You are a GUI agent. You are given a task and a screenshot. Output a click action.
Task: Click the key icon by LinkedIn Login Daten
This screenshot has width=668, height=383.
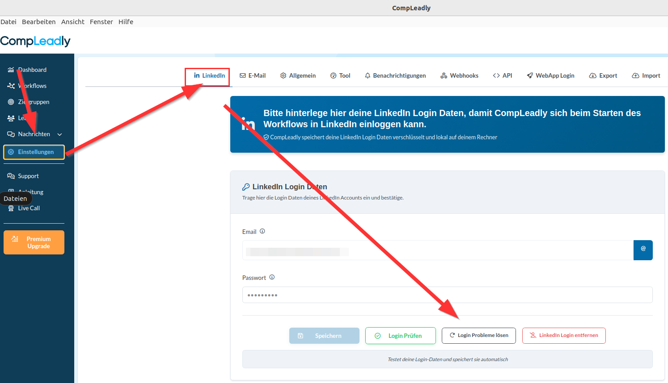(246, 187)
